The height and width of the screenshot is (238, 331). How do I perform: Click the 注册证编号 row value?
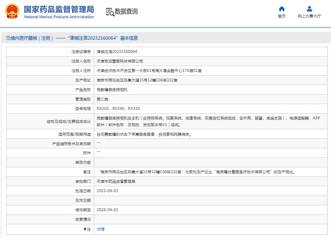120,51
